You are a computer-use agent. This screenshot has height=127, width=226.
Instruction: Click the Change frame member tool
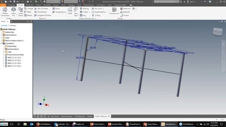tap(29, 8)
